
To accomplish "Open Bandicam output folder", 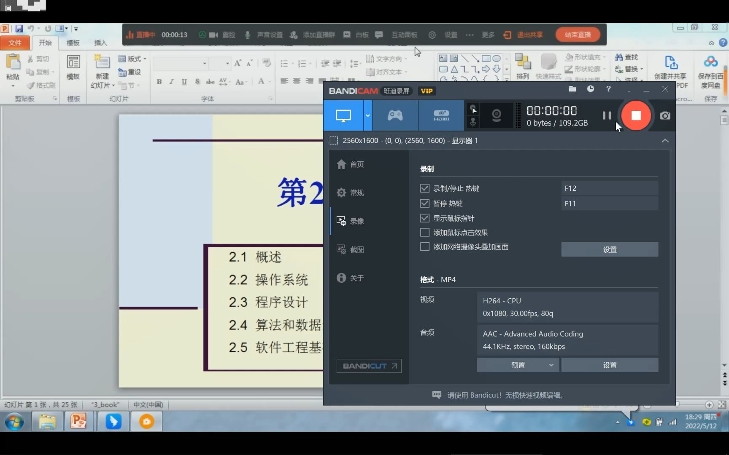I will (x=572, y=89).
